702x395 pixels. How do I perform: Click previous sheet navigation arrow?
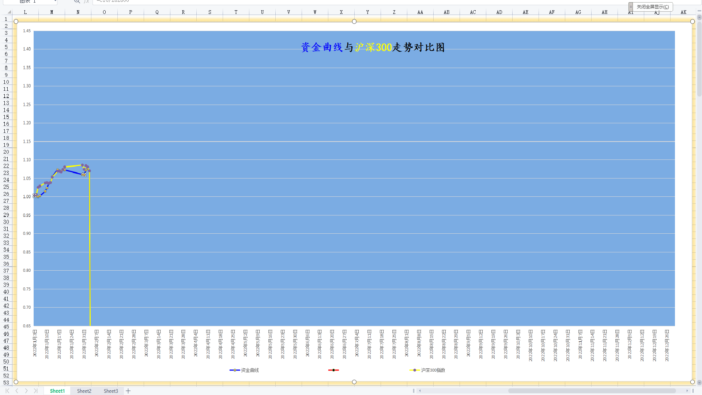(17, 391)
